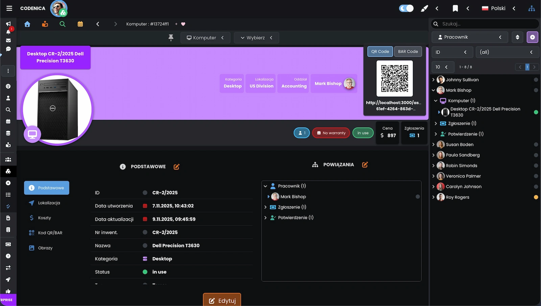Toggle the dark mode switch
541x306 pixels.
pyautogui.click(x=406, y=8)
